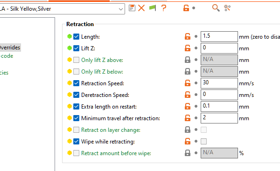
Task: Click reset dot next to Extra length value
Action: [x=196, y=106]
